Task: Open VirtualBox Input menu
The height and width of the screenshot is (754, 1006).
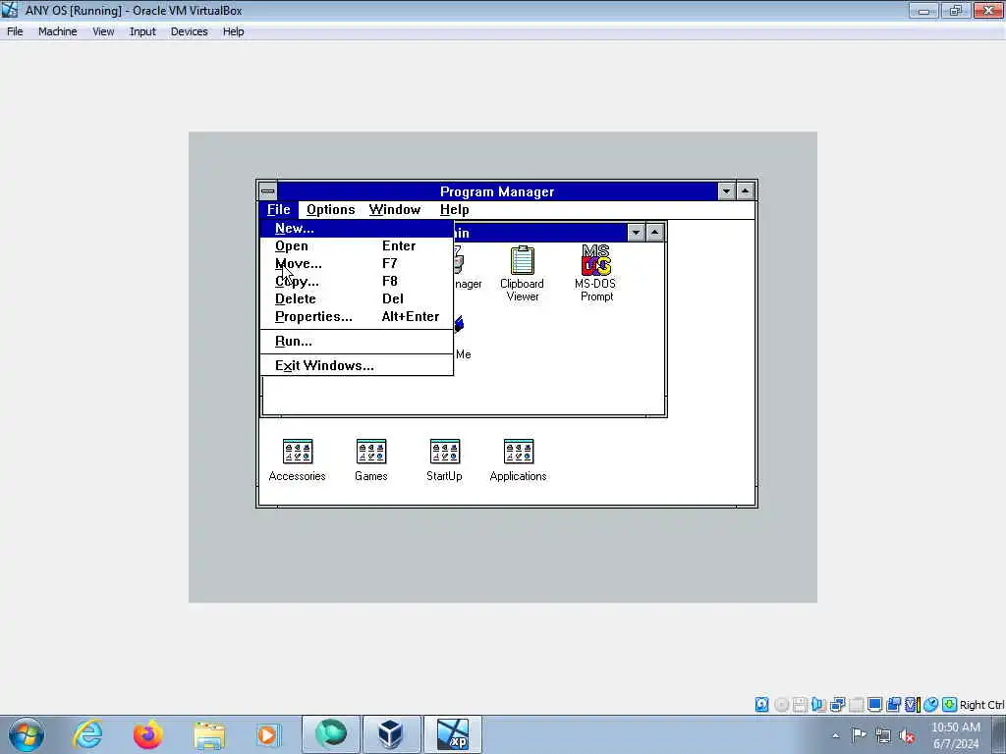Action: coord(142,31)
